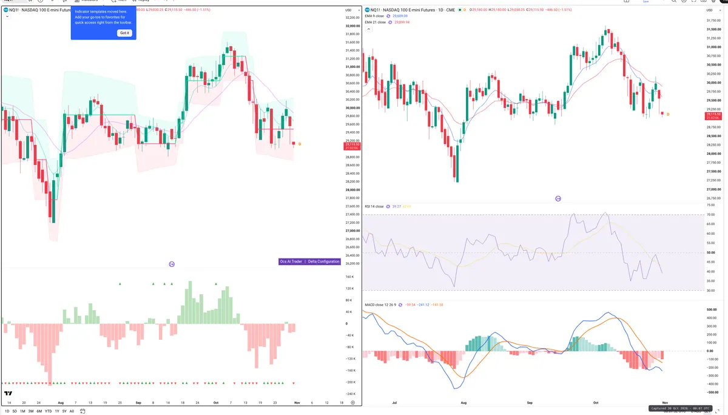Viewport: 728px width, 415px height.
Task: Select the RSI 14 close indicator label
Action: click(x=374, y=206)
